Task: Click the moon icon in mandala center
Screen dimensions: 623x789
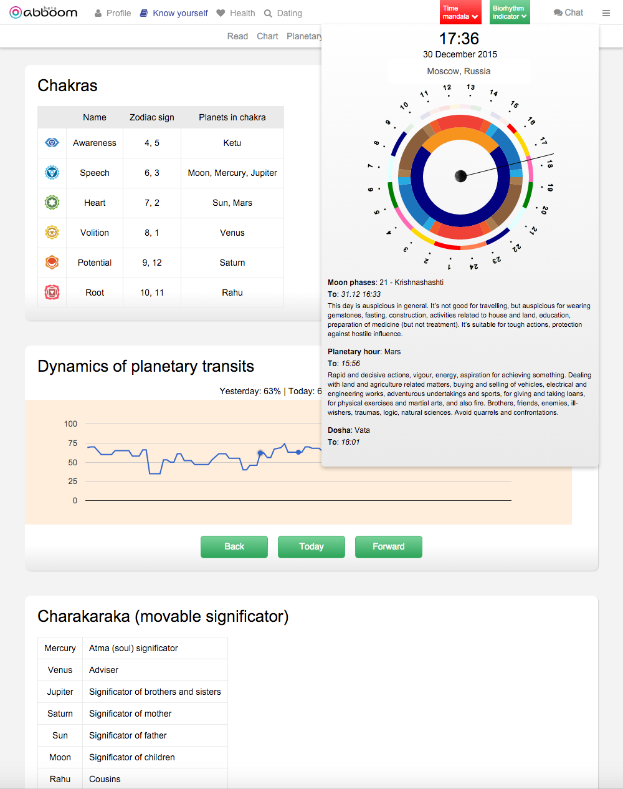Action: (x=461, y=176)
